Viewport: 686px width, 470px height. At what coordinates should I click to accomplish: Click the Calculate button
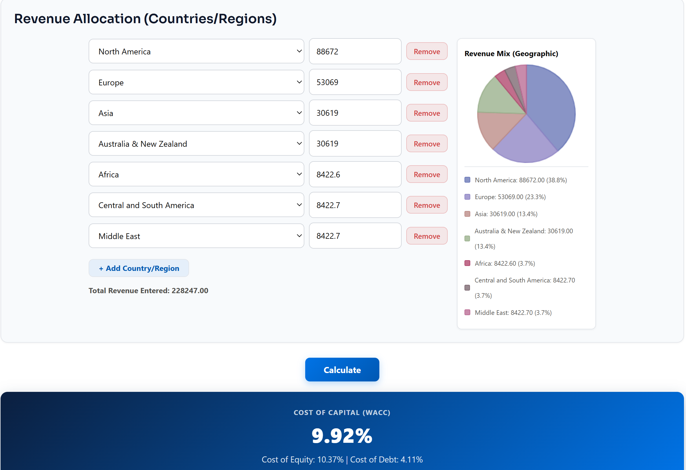coord(342,370)
